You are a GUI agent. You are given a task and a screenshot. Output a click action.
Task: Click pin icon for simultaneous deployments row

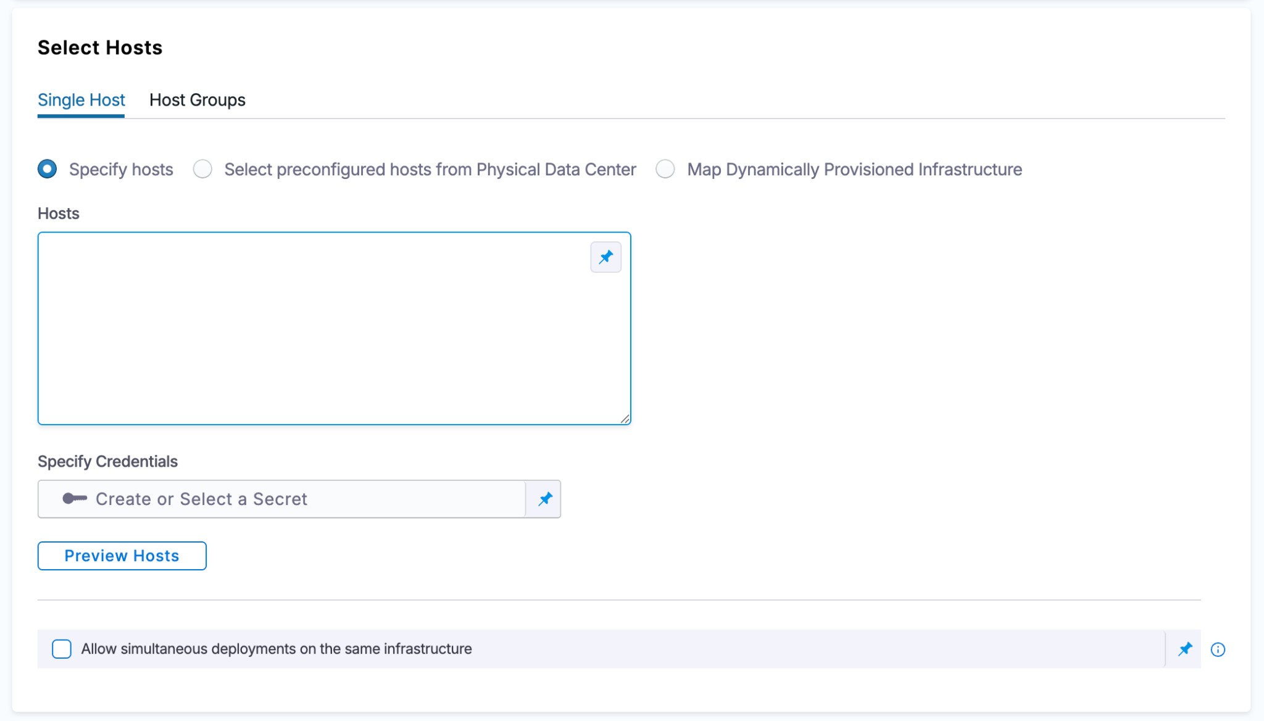[x=1184, y=649]
